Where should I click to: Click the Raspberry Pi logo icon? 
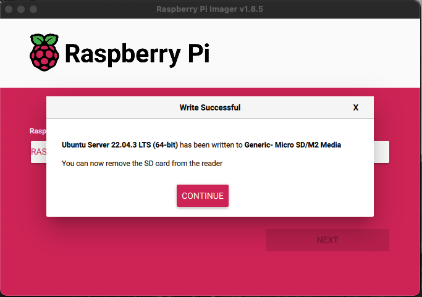[x=44, y=52]
